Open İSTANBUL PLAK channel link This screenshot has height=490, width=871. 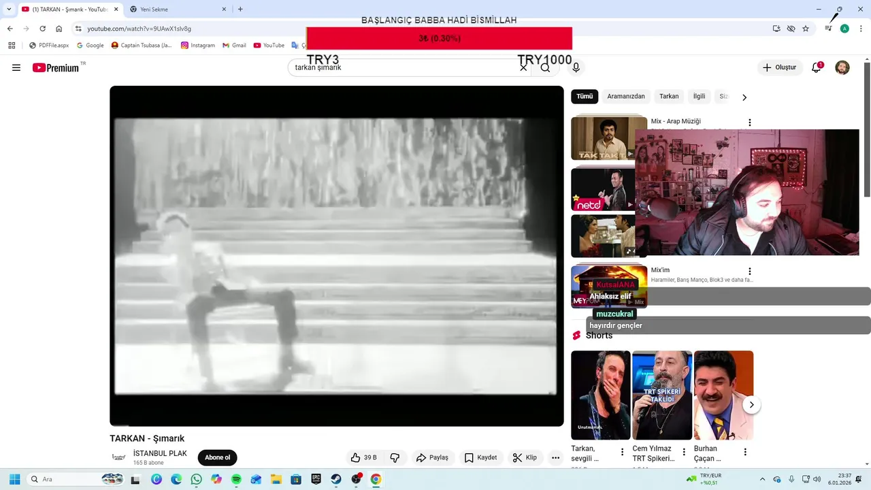[160, 453]
